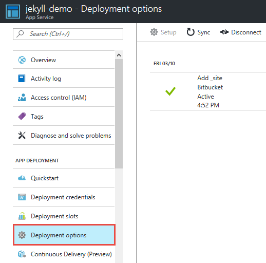Click the Deployment slots chart icon
The width and height of the screenshot is (266, 263).
click(22, 216)
